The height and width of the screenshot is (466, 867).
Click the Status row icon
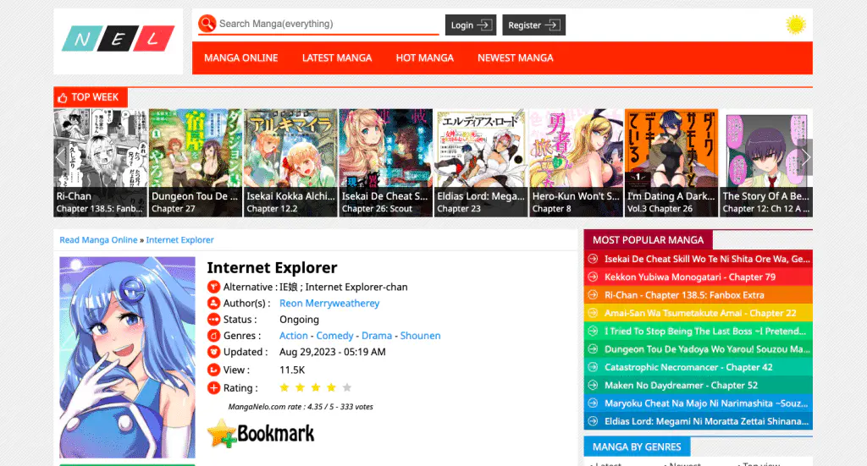point(213,319)
